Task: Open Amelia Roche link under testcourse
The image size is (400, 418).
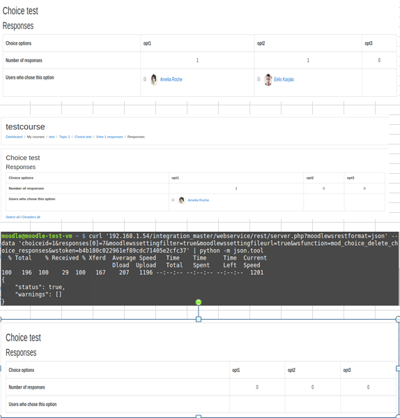Action: point(199,200)
